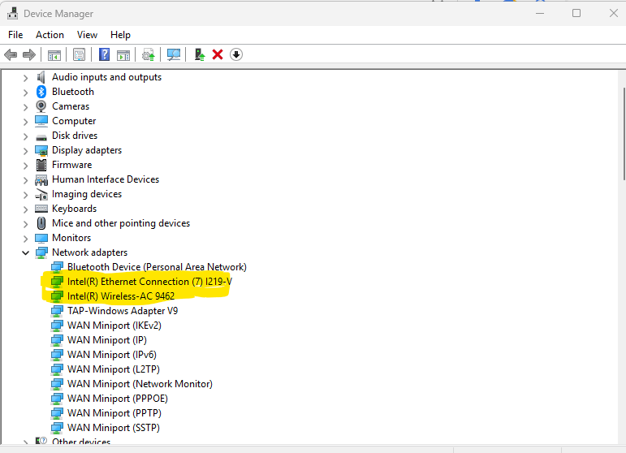Select Mice and other pointing devices label

pyautogui.click(x=121, y=223)
